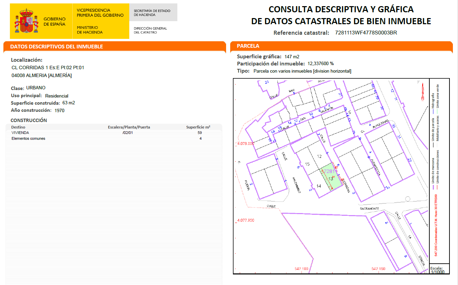Click cadastral reference 7281113WF4778S0003BR

coord(366,33)
